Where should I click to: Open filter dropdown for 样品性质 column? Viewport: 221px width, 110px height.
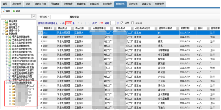[x=90, y=28]
